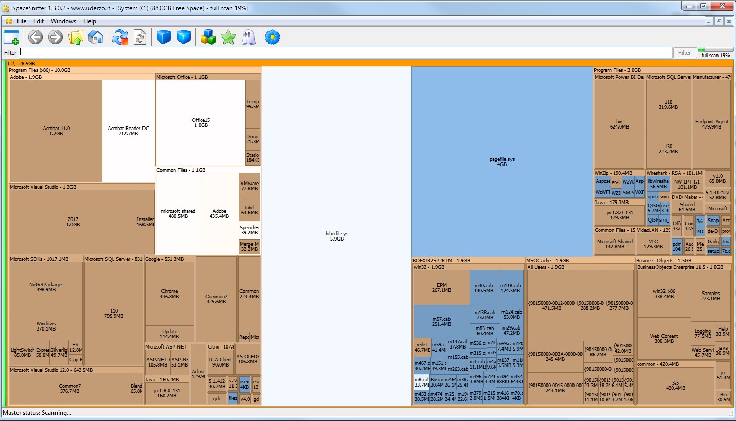Select the m8.cab 33.7MB file
This screenshot has height=421, width=736.
422,382
